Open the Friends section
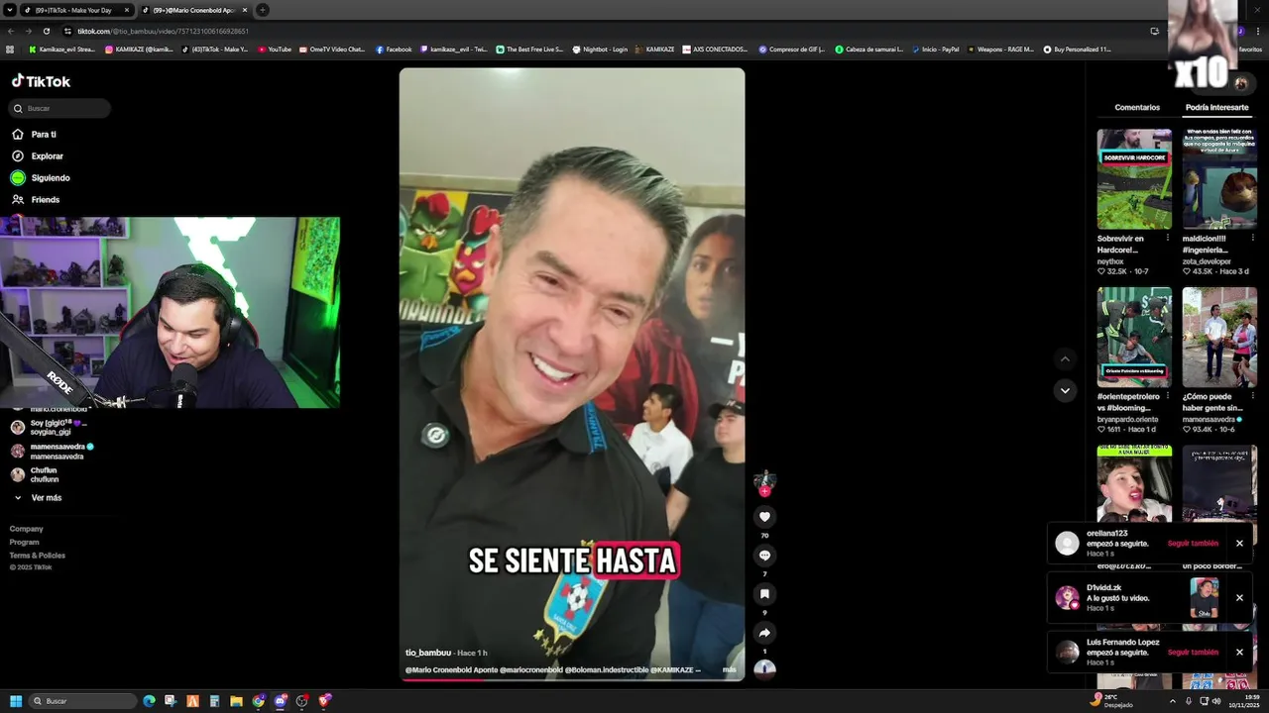This screenshot has height=713, width=1269. pyautogui.click(x=35, y=199)
